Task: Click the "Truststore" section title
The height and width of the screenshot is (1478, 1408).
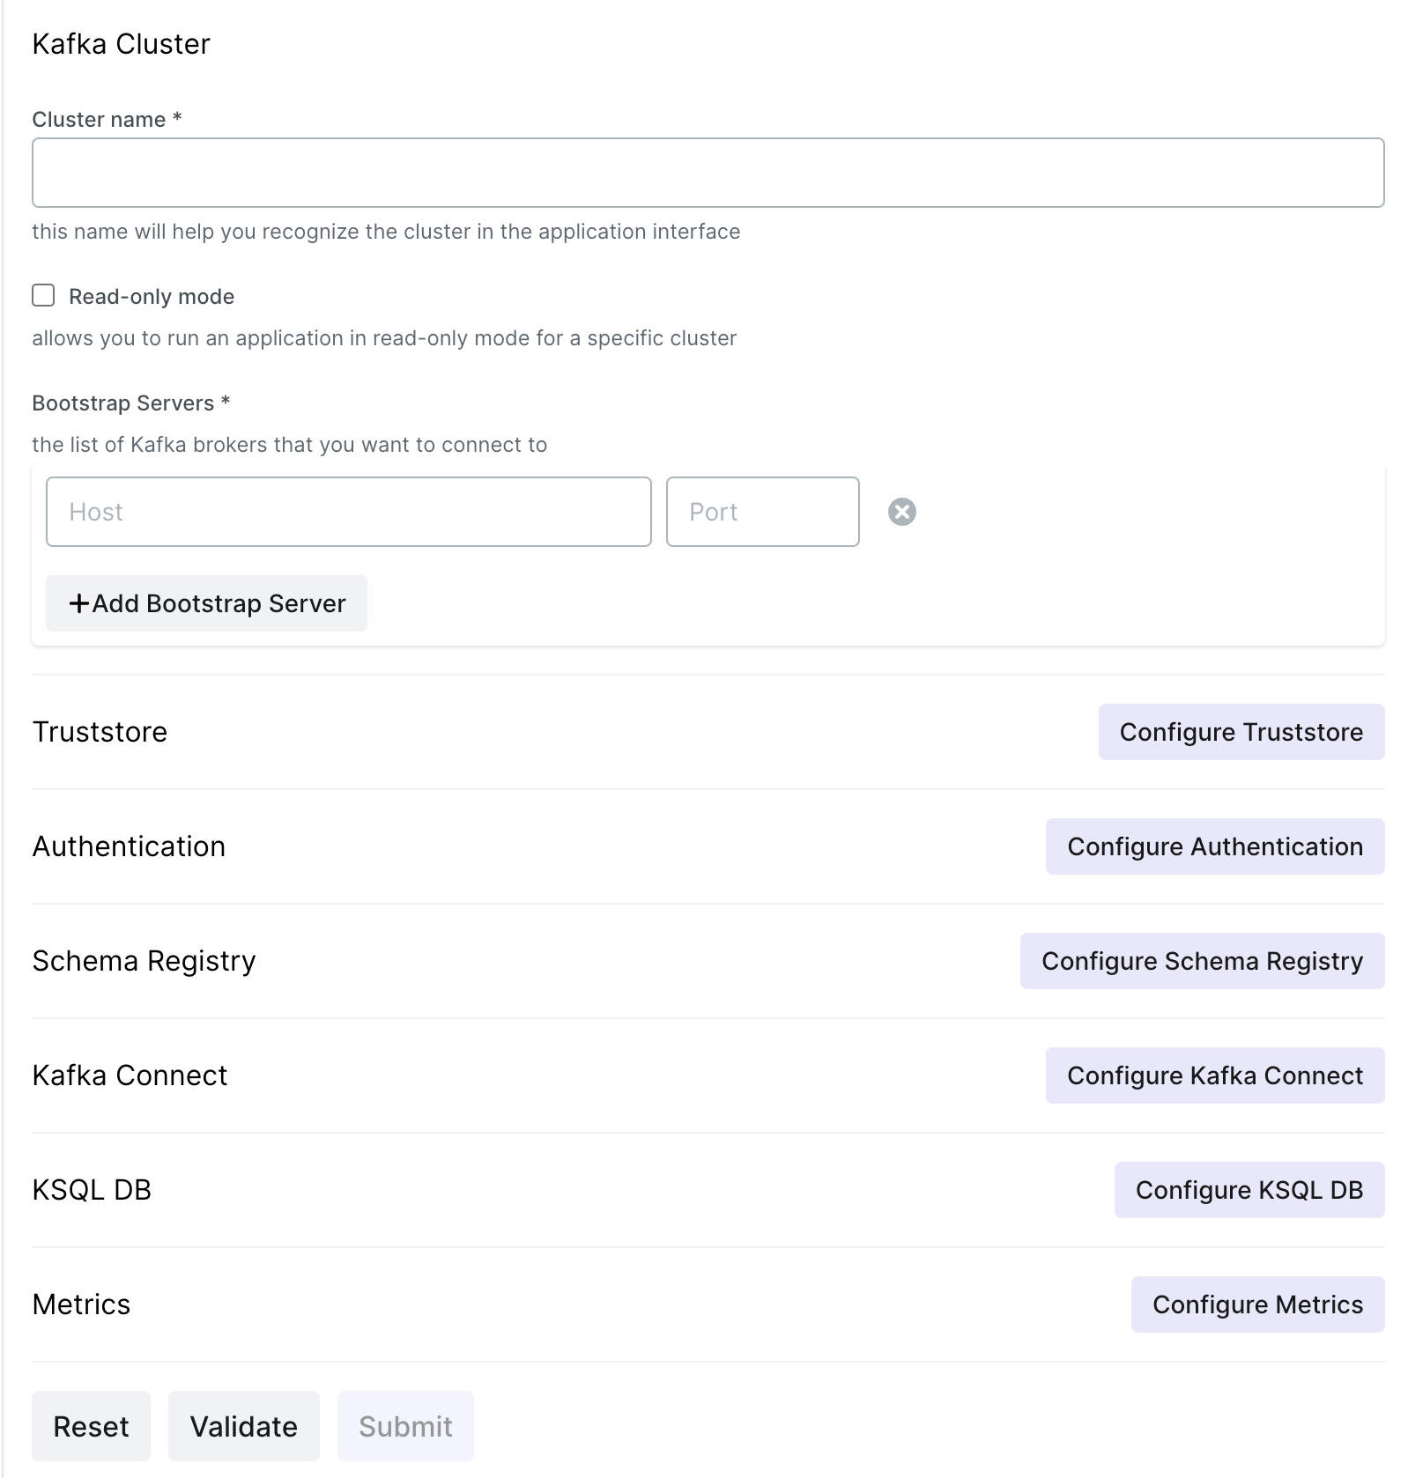Action: (100, 732)
